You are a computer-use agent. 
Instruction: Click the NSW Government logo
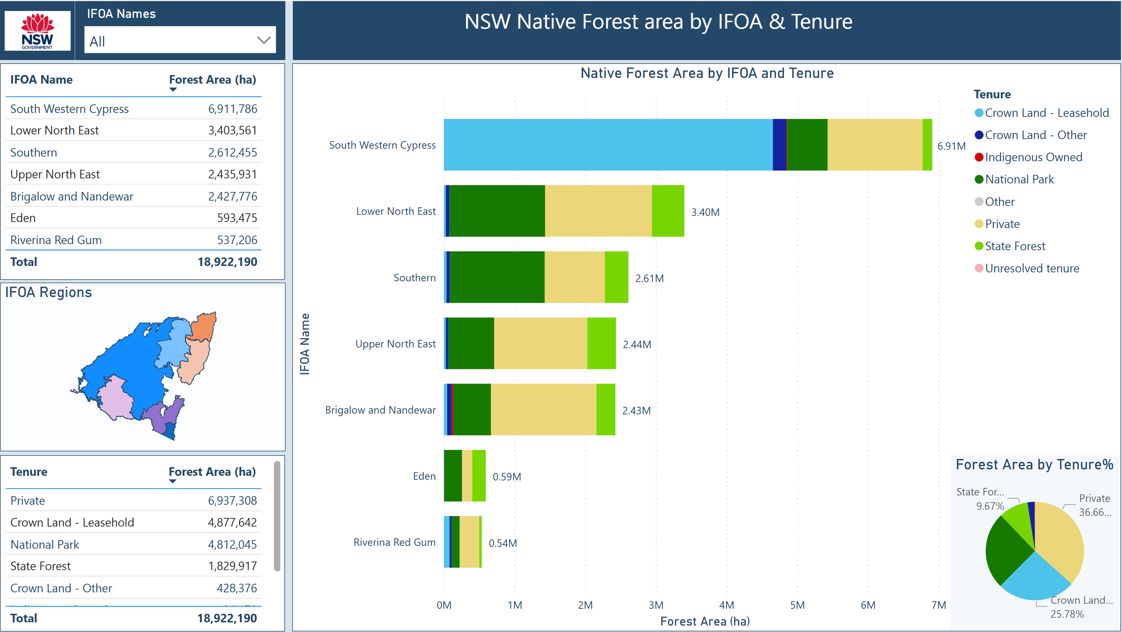coord(38,30)
